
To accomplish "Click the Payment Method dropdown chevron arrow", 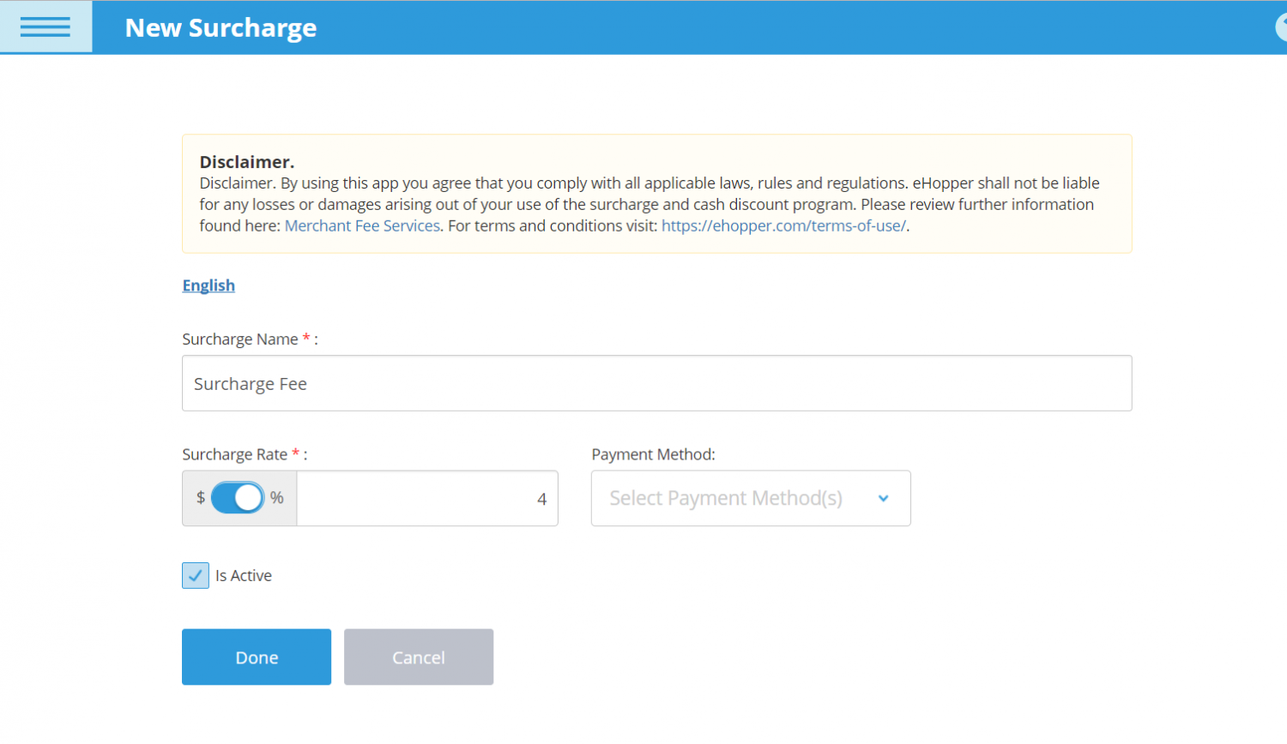I will tap(883, 498).
